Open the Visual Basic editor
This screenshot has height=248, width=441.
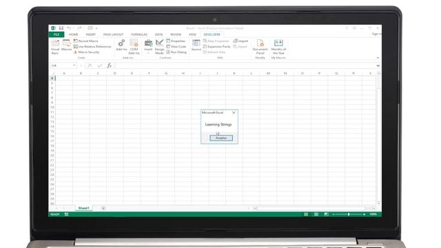pyautogui.click(x=55, y=47)
